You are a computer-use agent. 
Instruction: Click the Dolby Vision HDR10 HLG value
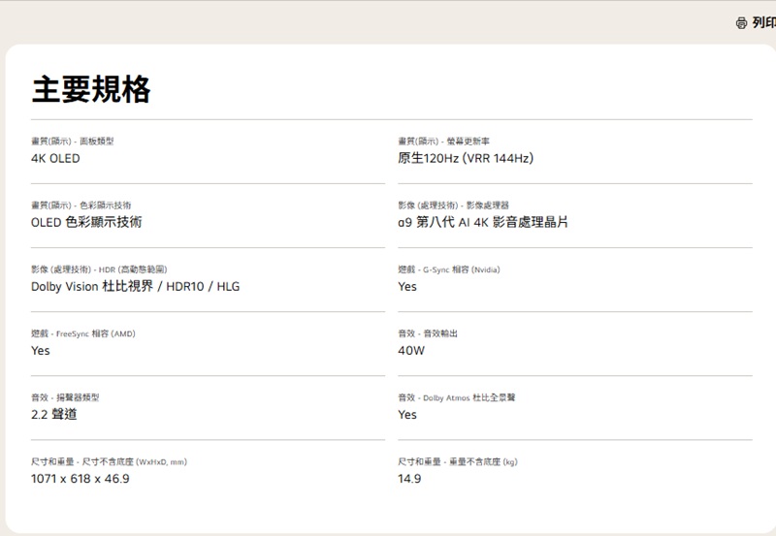coord(135,286)
